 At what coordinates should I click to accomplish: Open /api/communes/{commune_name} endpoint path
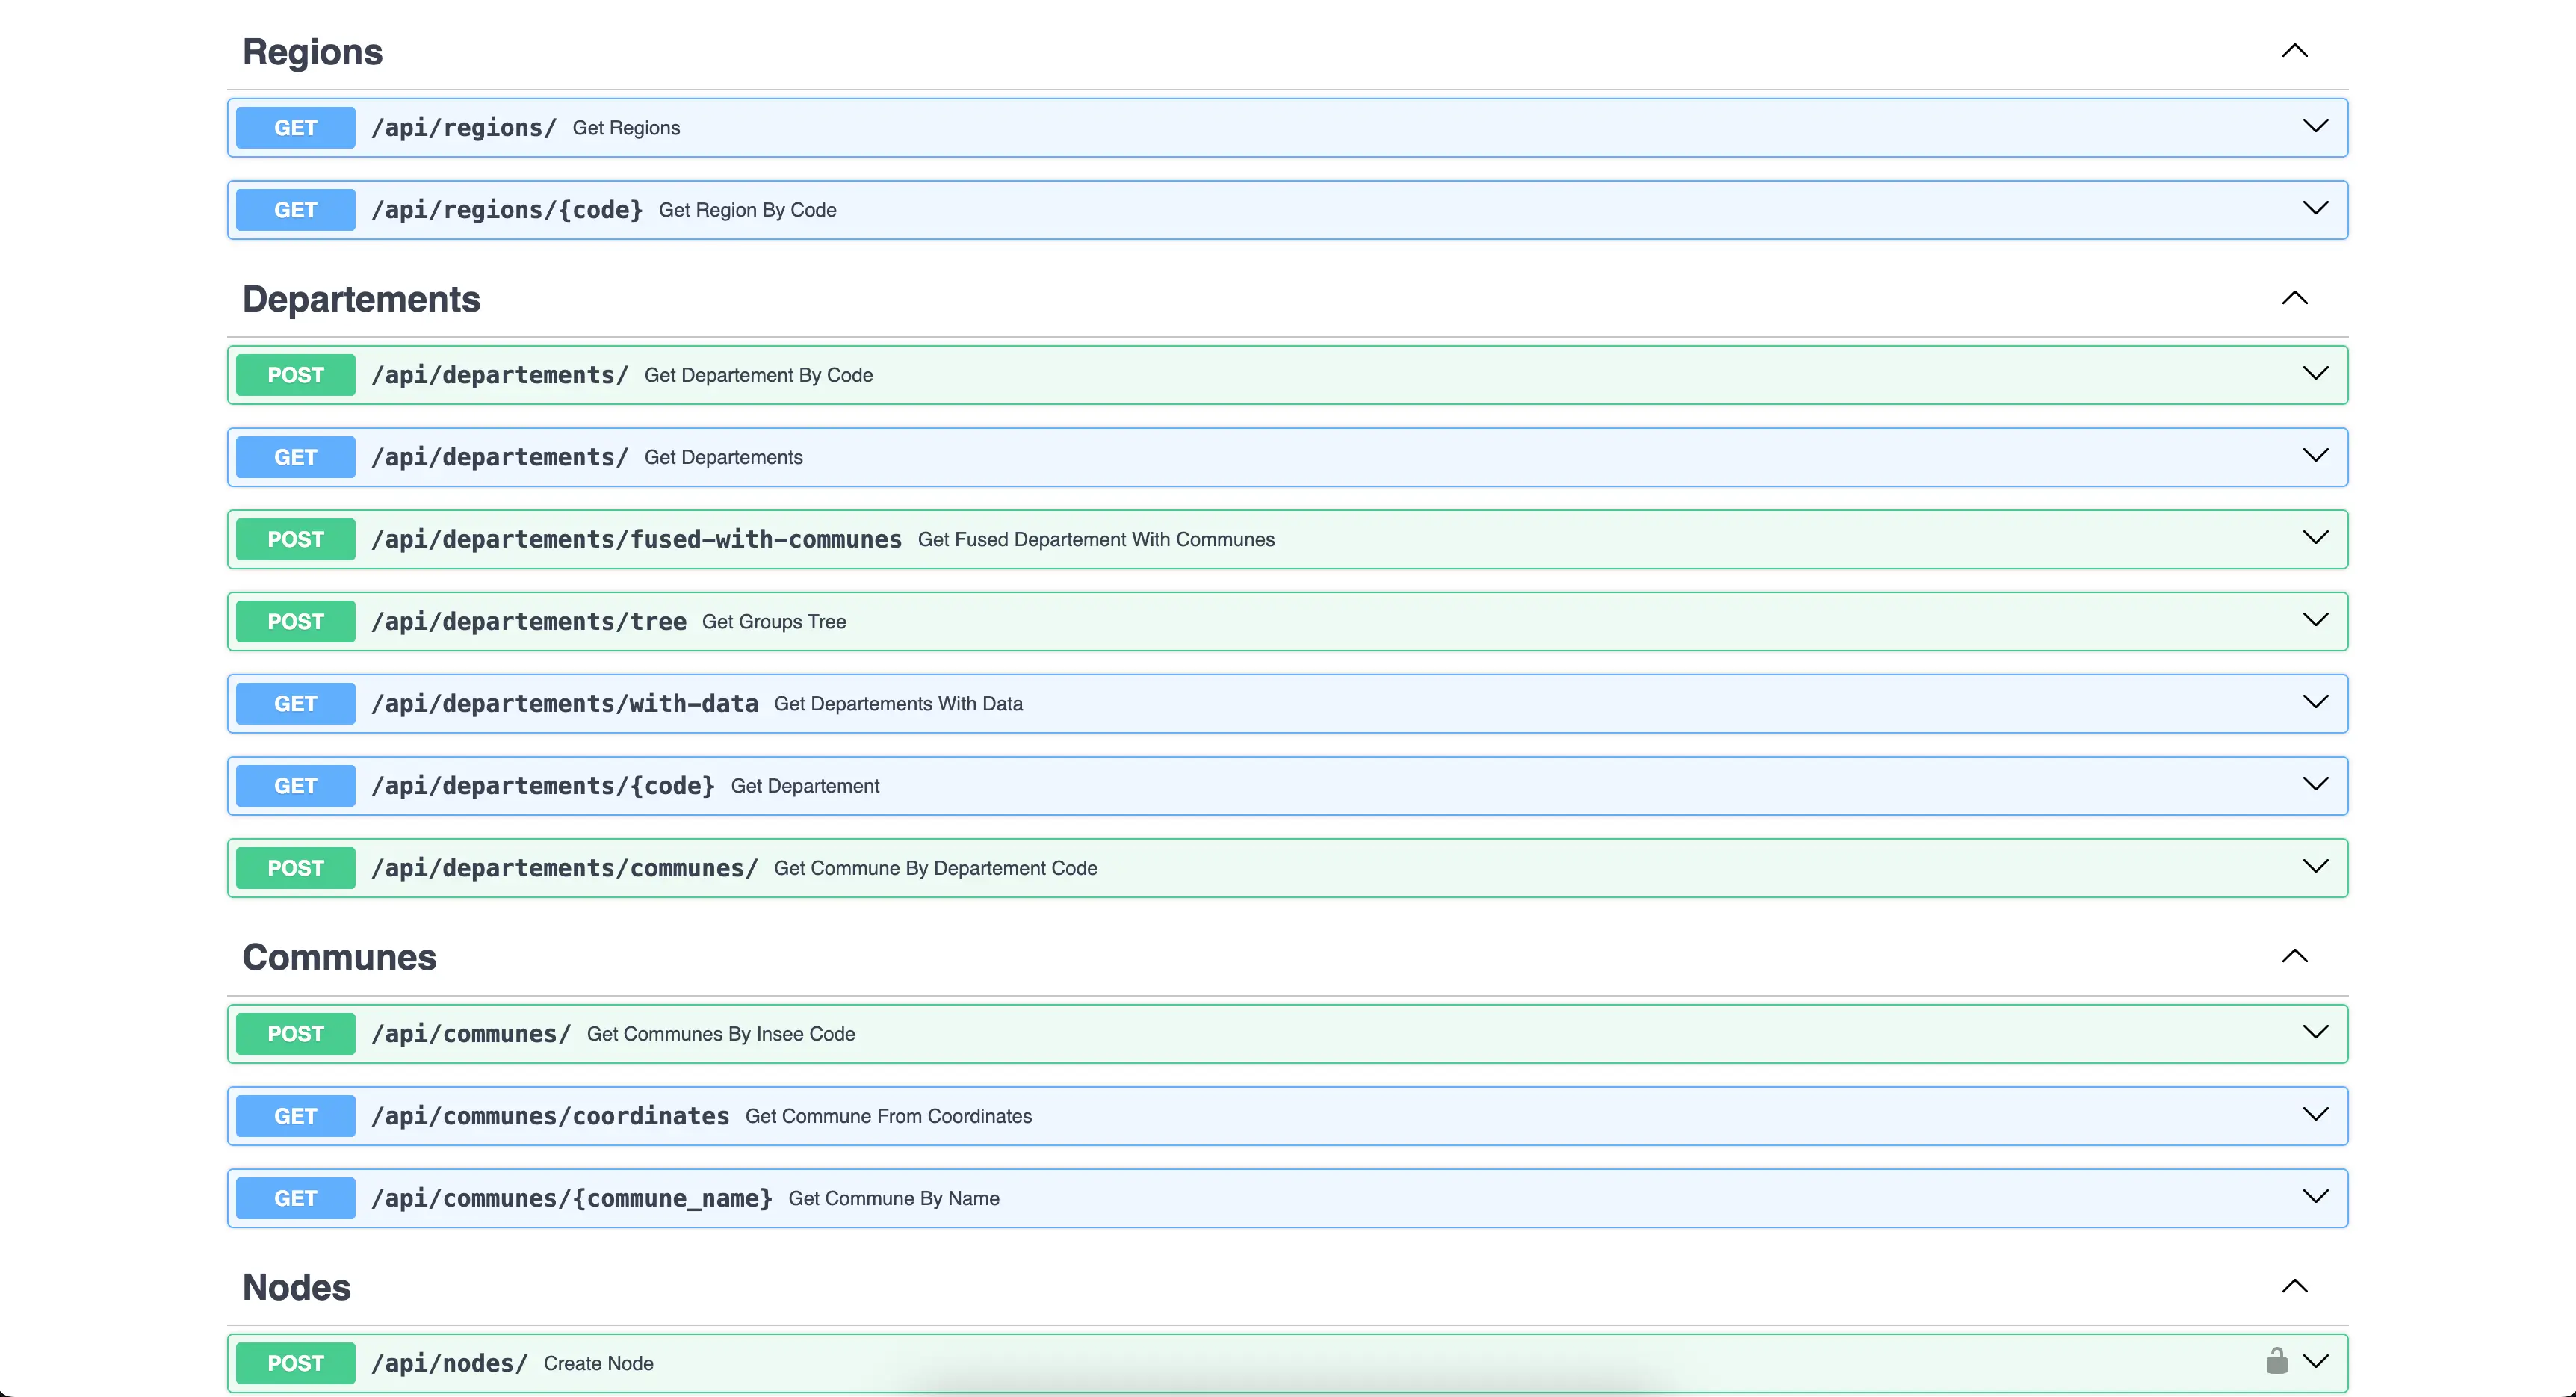571,1198
